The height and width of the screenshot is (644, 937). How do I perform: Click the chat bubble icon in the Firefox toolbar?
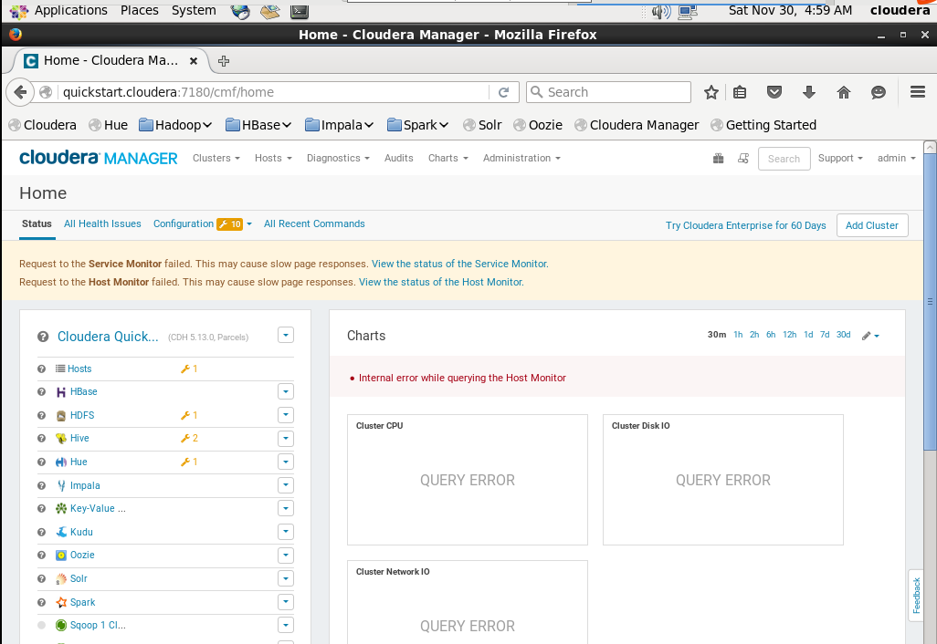click(878, 92)
